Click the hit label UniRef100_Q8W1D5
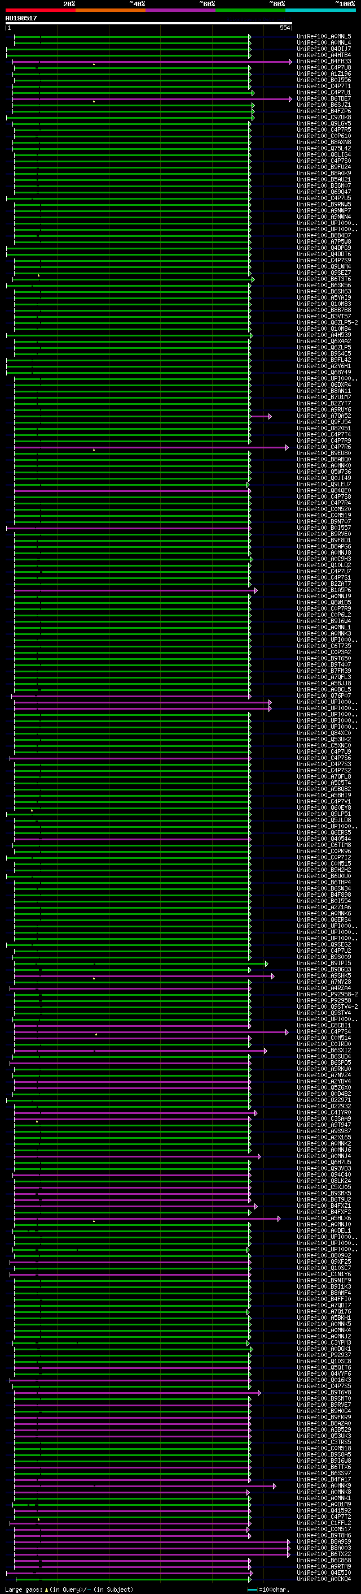Screen dimensions: 361x1594 tap(324, 603)
